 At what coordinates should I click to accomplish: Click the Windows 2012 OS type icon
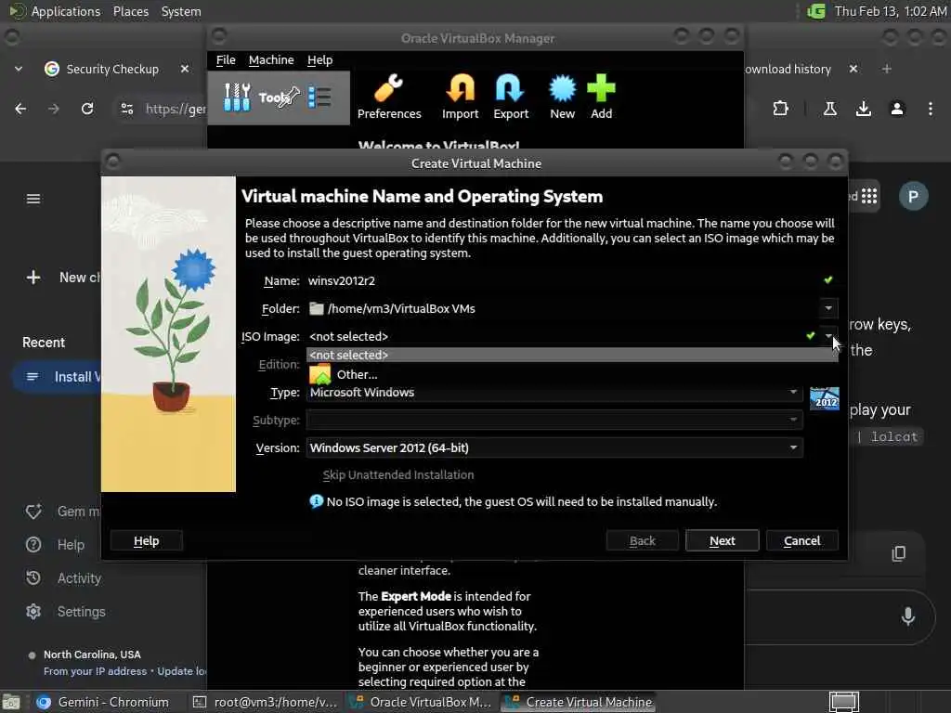825,398
